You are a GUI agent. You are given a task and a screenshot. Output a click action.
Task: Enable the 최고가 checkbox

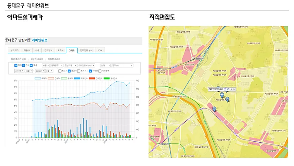(60, 71)
